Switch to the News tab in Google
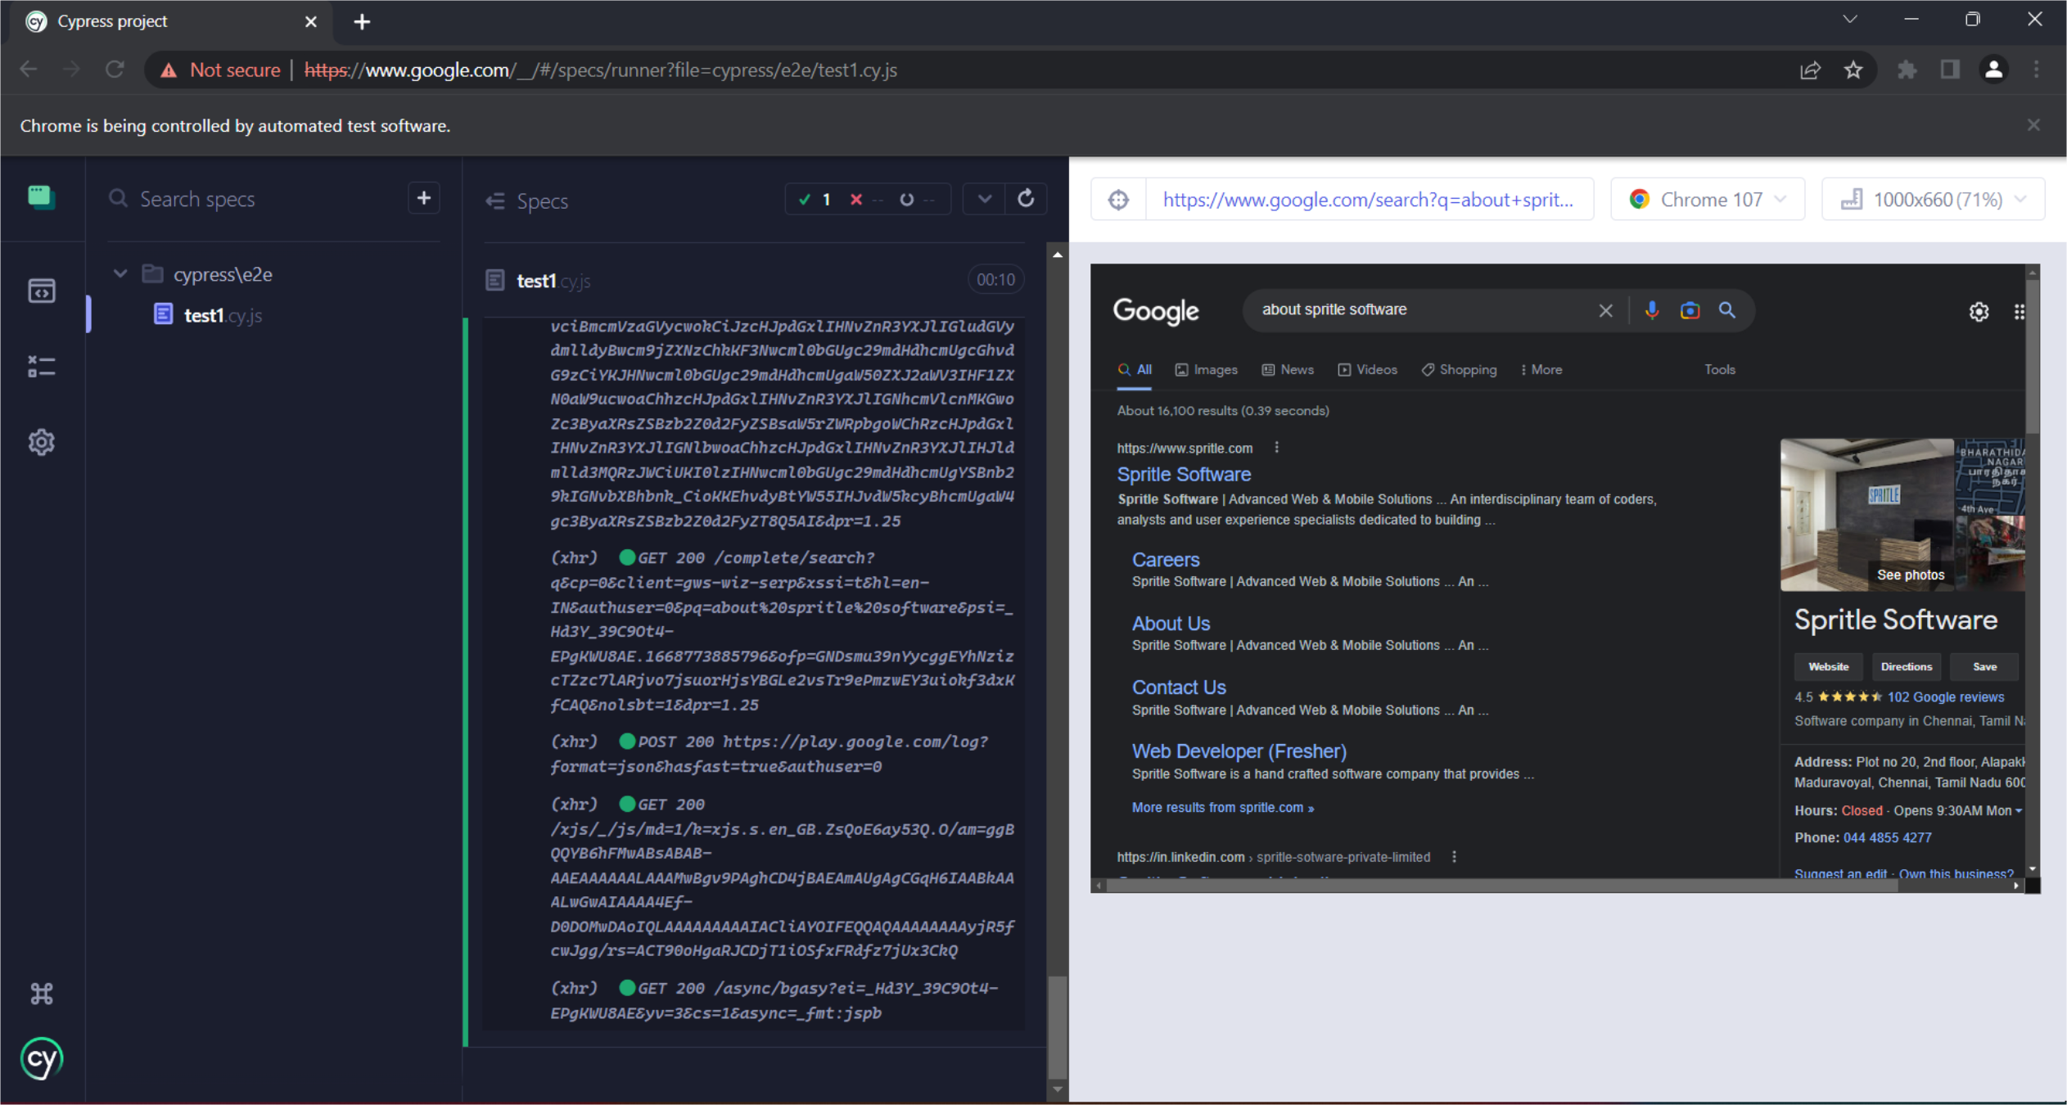This screenshot has width=2067, height=1105. coord(1288,370)
